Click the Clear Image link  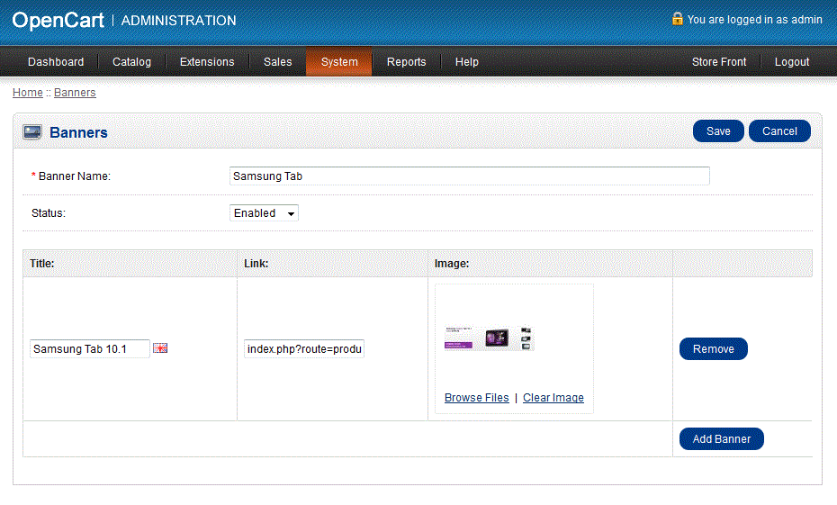pos(553,398)
